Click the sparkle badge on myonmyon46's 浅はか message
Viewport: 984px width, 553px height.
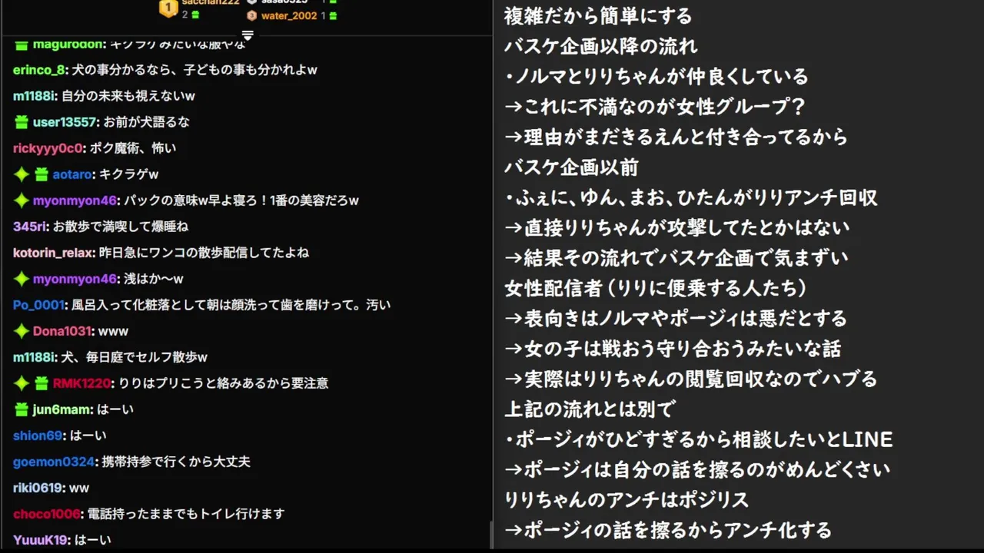coord(21,279)
